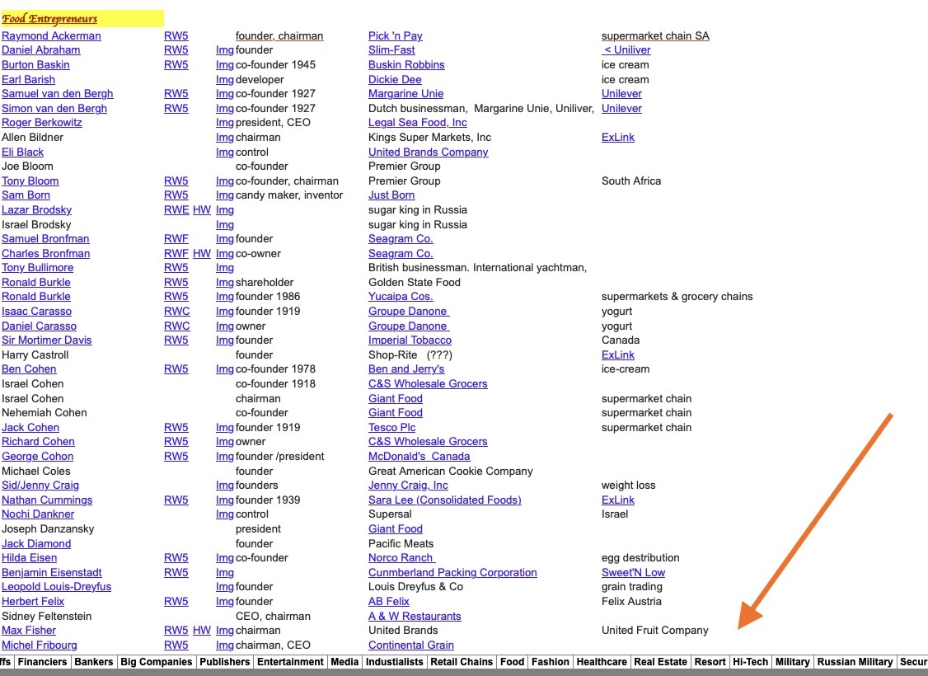Open the RWE link beside Lazar Brodsky

176,209
